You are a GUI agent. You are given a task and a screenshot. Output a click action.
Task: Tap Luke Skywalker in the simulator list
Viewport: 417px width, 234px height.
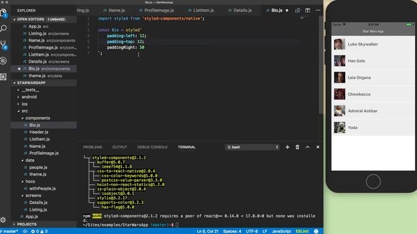tap(373, 44)
